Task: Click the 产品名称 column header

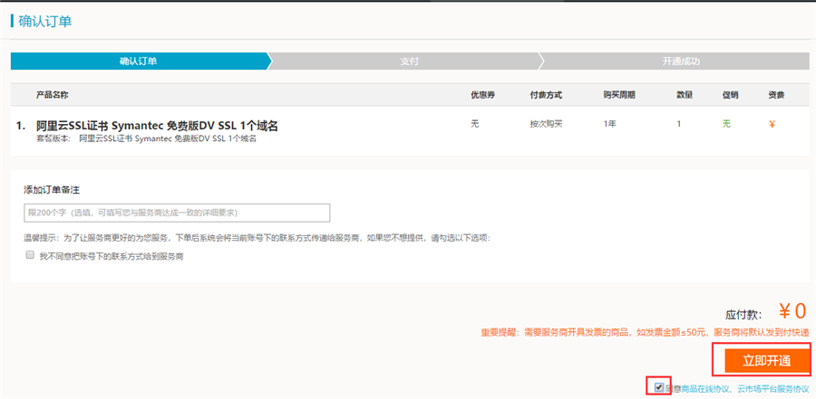Action: (52, 94)
